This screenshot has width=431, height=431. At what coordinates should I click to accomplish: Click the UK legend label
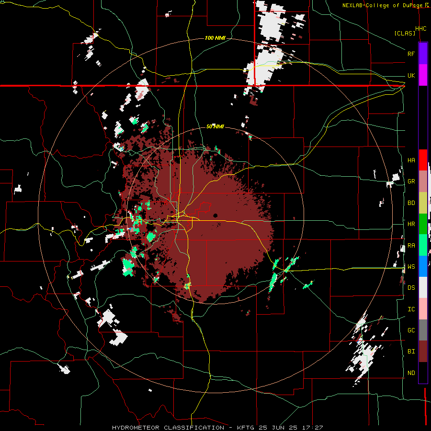[x=411, y=75]
